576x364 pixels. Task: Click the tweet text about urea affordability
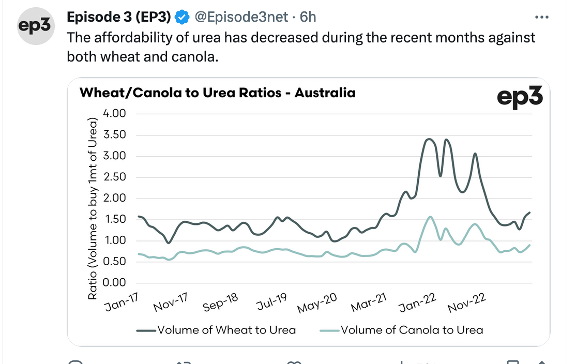[301, 47]
